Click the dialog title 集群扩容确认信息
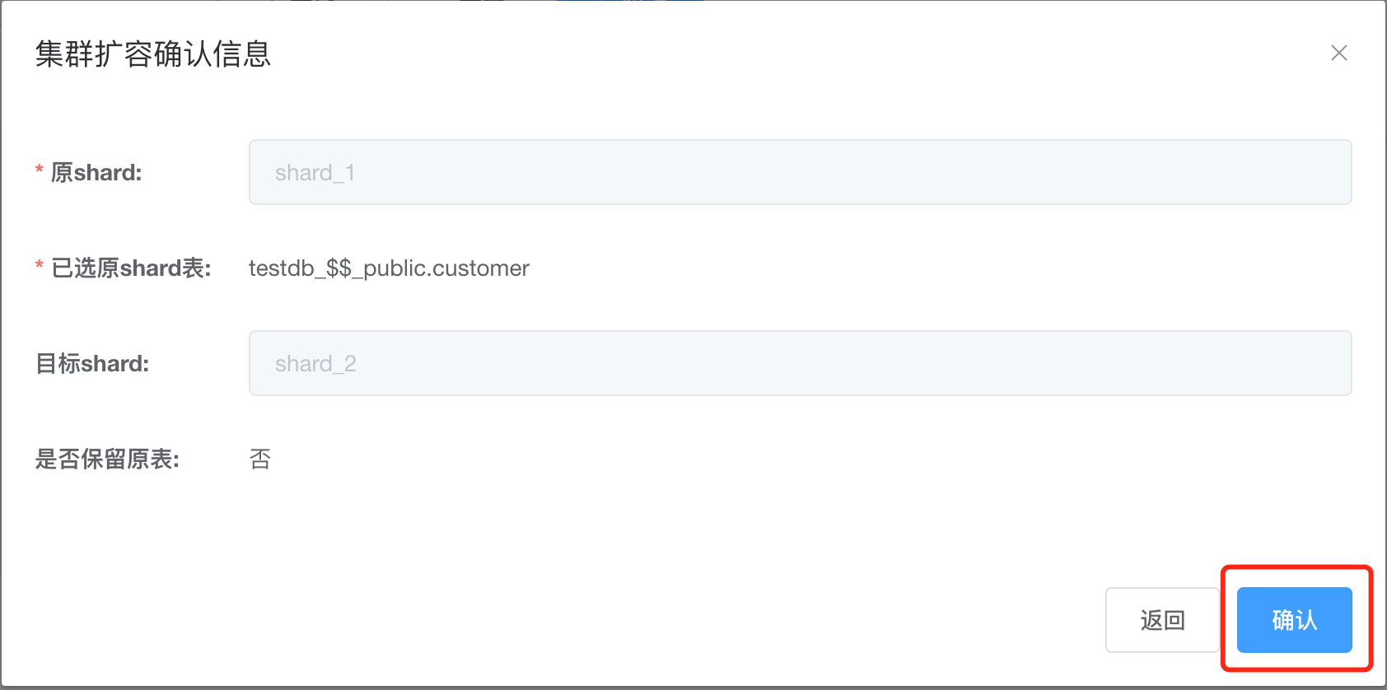The height and width of the screenshot is (690, 1387). point(153,54)
